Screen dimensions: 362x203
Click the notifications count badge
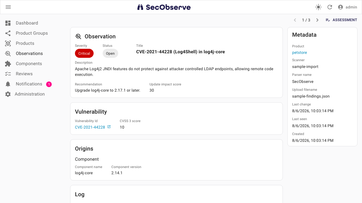point(49,84)
